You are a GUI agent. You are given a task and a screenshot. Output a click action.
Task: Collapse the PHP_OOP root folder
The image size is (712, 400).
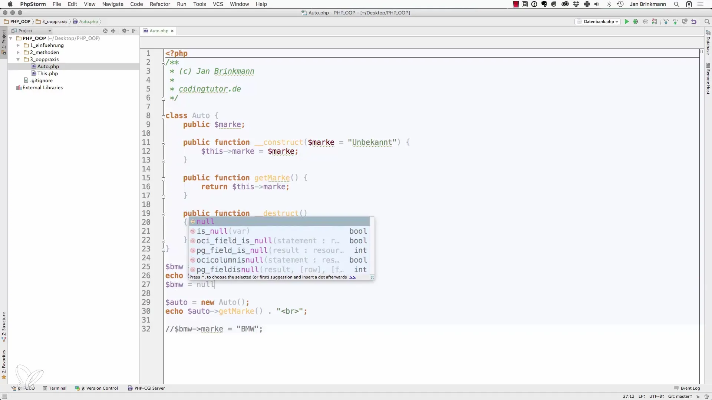[11, 38]
